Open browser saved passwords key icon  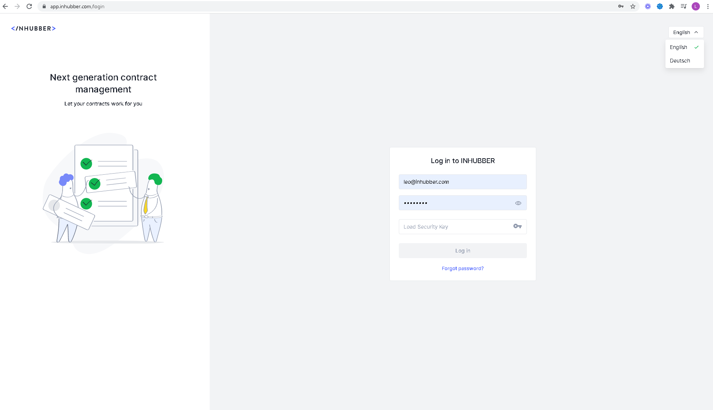pos(621,6)
